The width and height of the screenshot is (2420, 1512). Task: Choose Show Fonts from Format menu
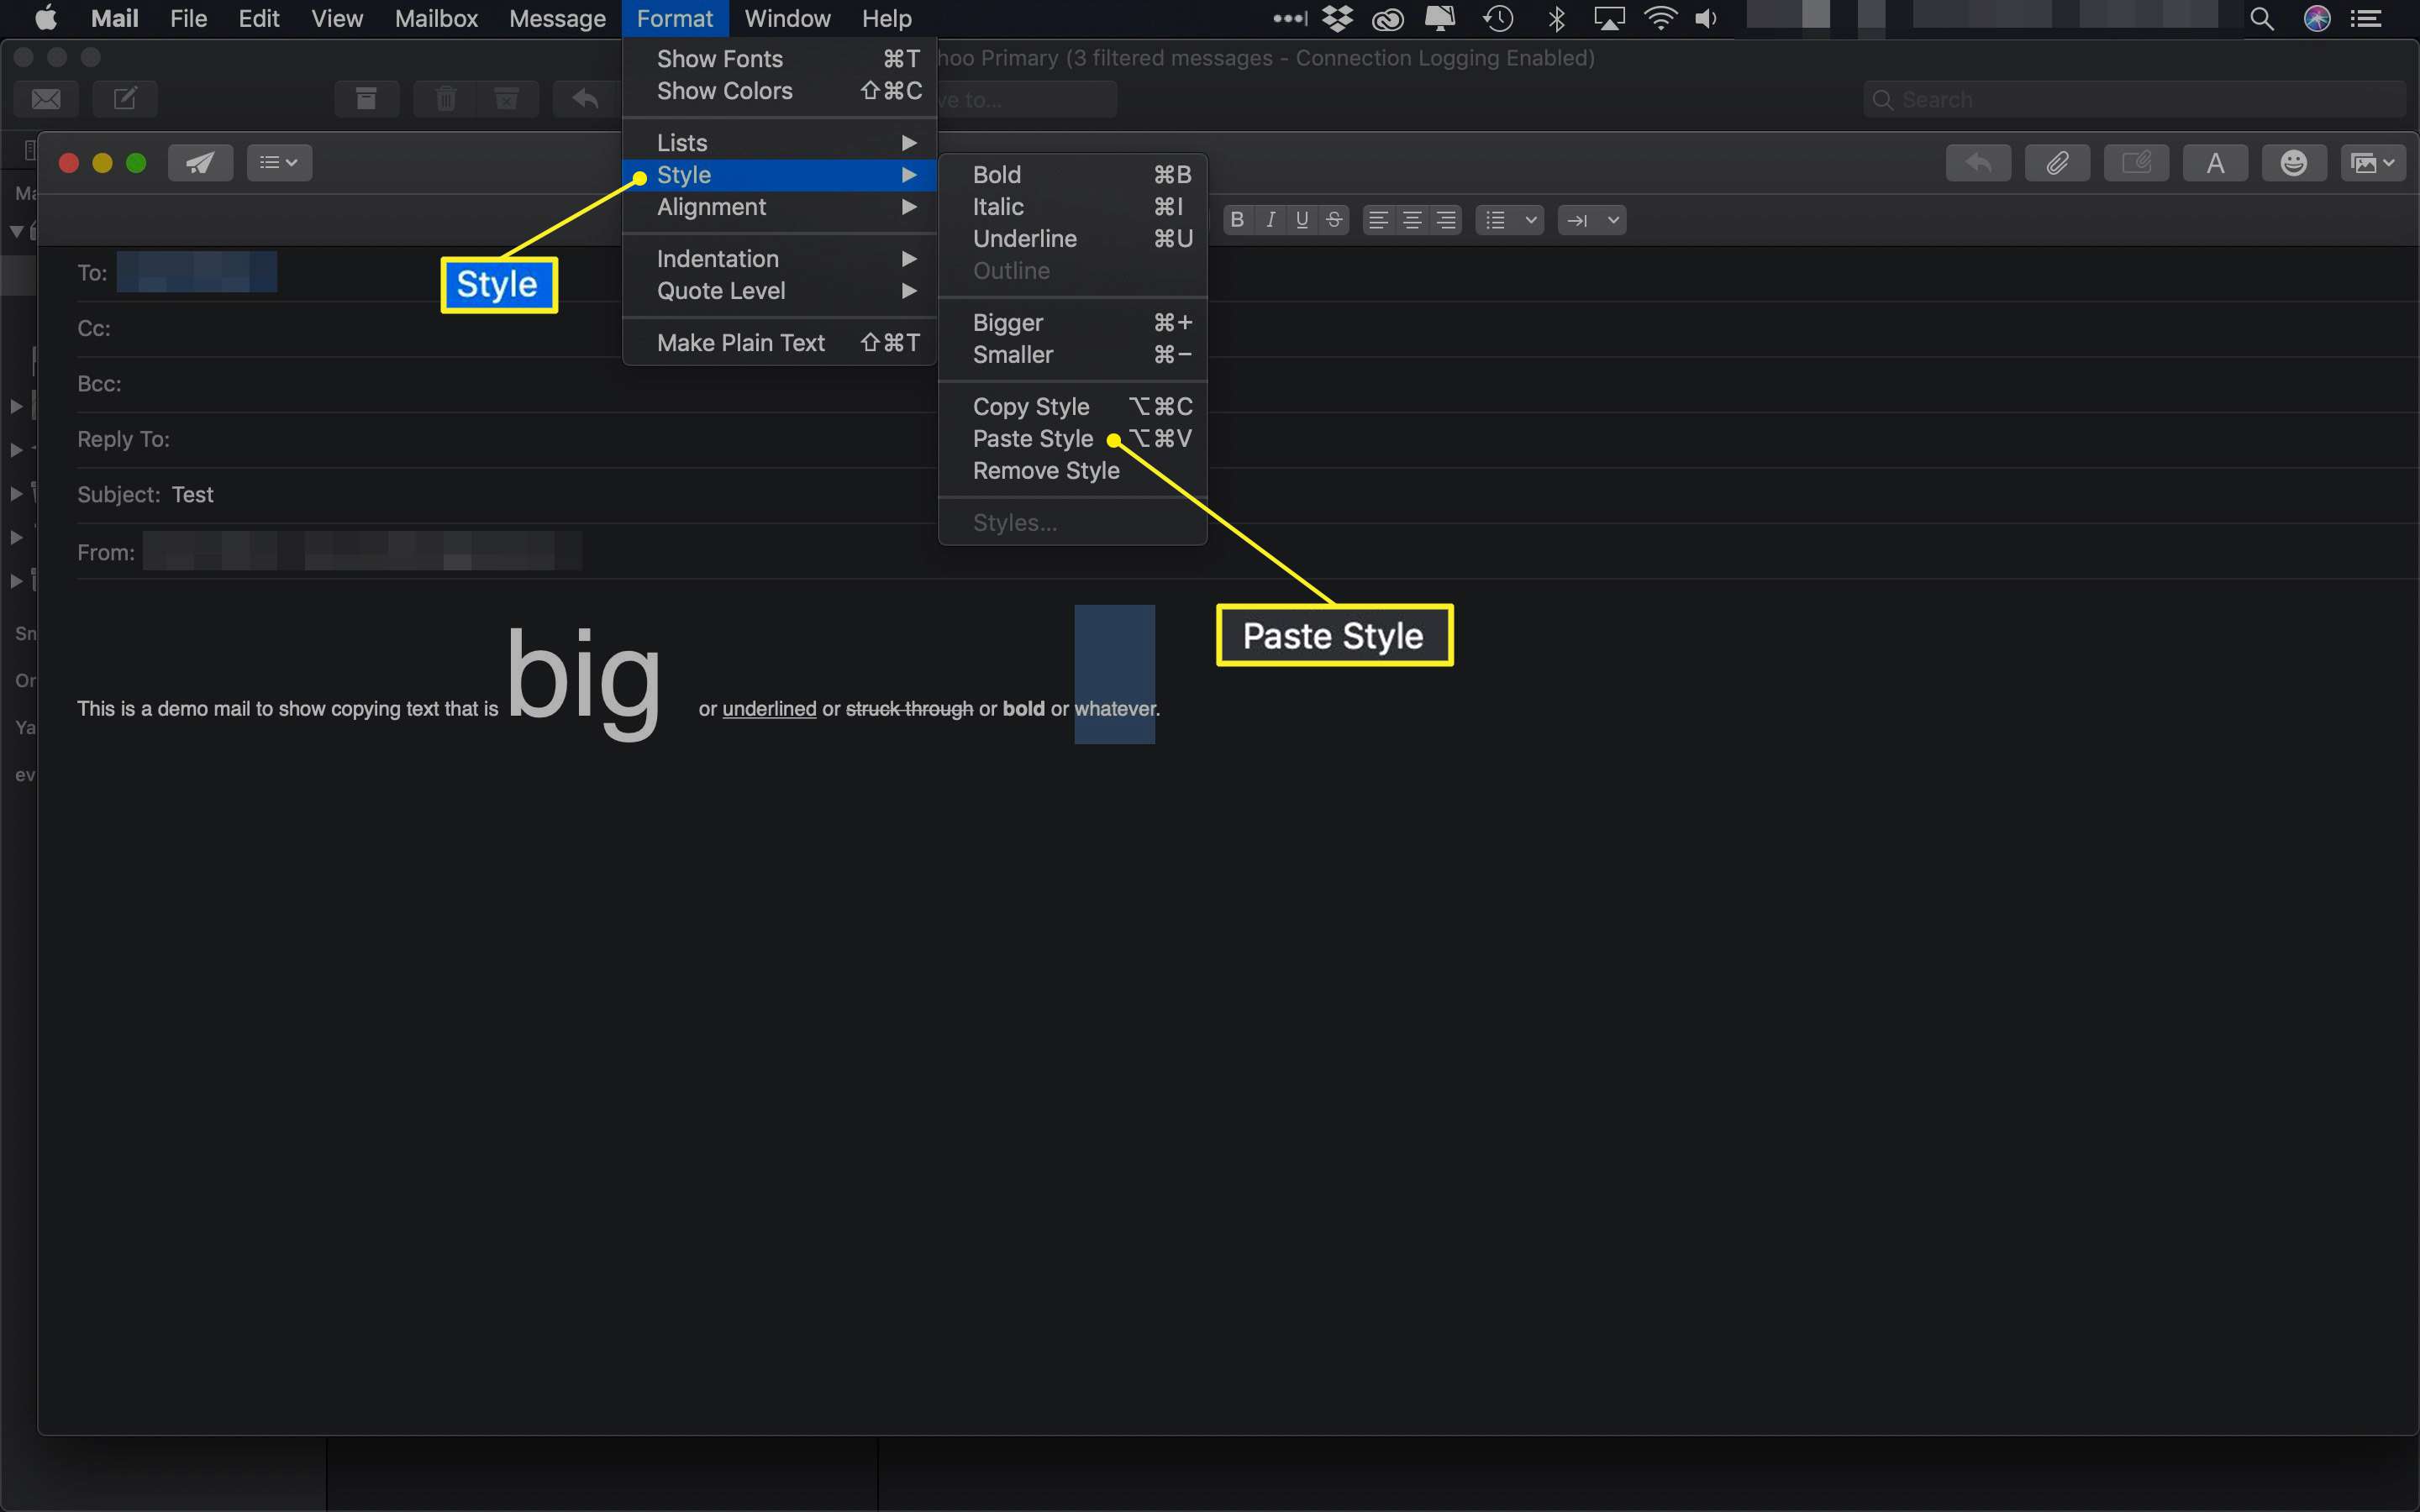tap(780, 59)
